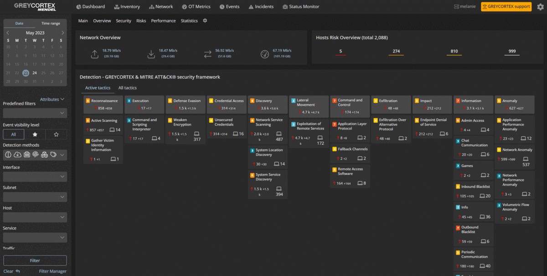Select the cubes detection method icon
547x276 pixels.
tap(44, 155)
